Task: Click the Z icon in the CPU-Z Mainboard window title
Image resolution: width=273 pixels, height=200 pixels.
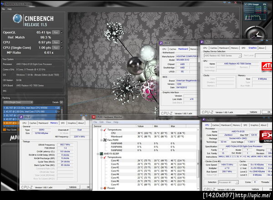Action: click(x=161, y=43)
